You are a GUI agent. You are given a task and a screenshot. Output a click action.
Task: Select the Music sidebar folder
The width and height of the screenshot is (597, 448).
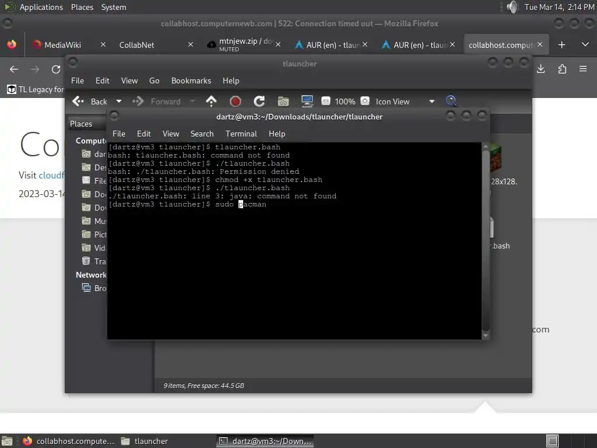(x=94, y=221)
